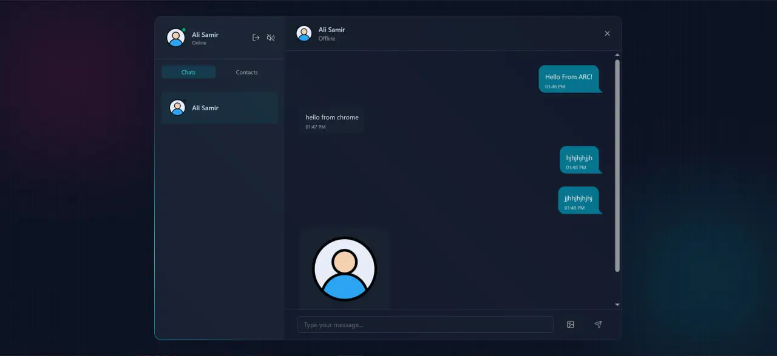
Task: Open the avatar image sent in the chat
Action: point(344,269)
